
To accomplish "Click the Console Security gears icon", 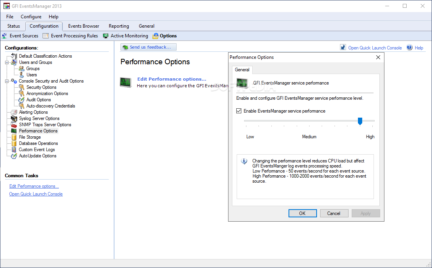I will (x=14, y=81).
